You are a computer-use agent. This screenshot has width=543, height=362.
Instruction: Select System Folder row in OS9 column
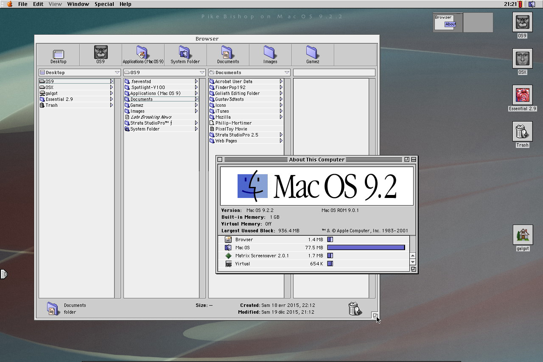(161, 129)
